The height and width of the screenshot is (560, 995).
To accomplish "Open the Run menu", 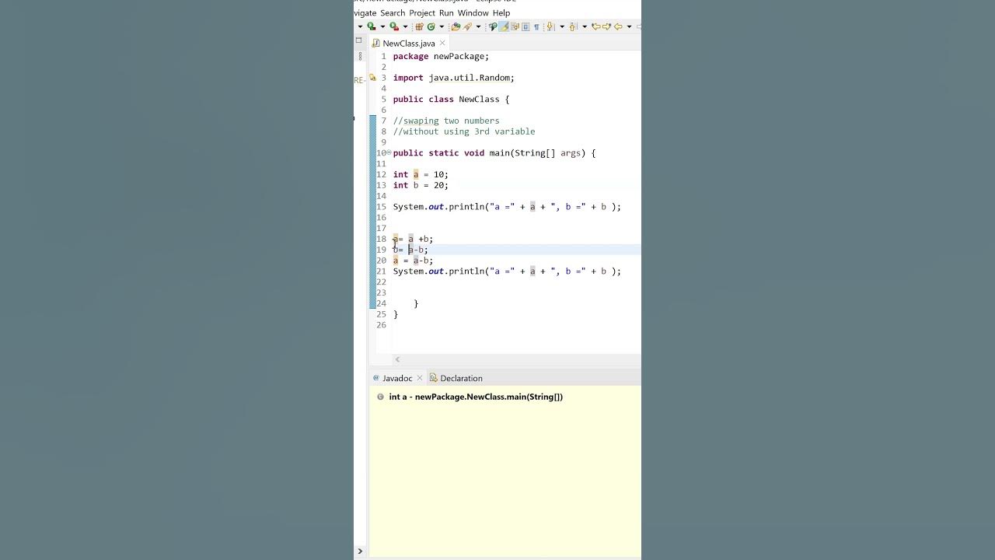I will click(x=446, y=12).
